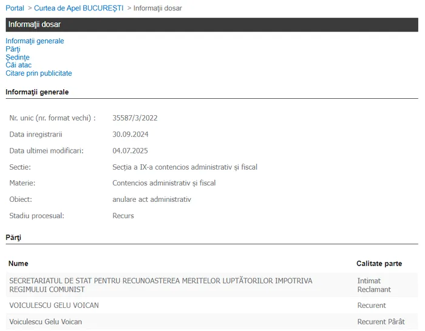
Task: Open the Părți navigation link
Action: click(13, 49)
